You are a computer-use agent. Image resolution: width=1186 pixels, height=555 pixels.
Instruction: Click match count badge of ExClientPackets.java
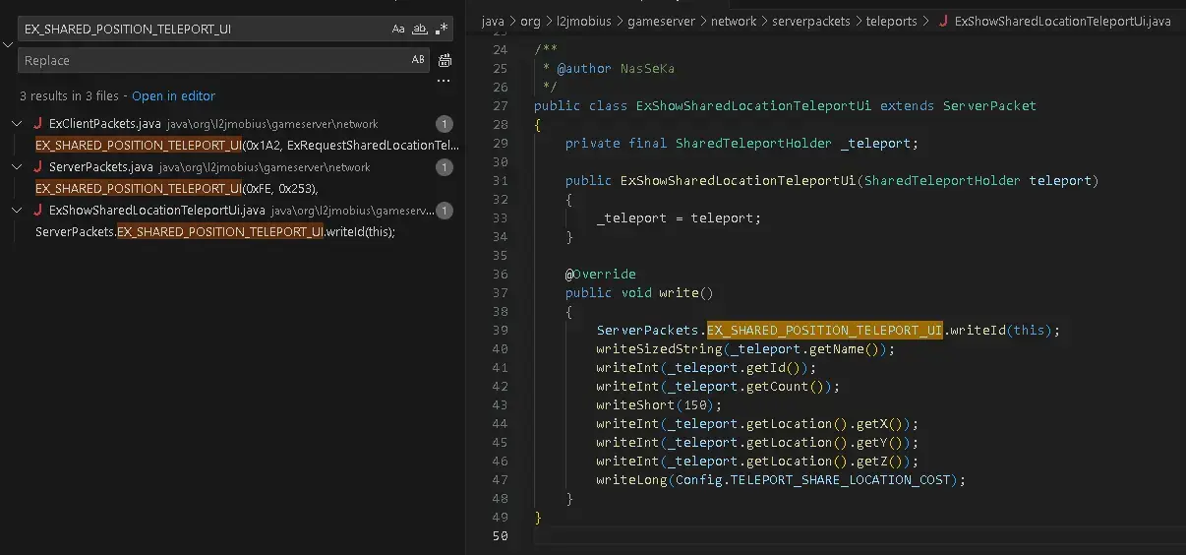point(444,124)
